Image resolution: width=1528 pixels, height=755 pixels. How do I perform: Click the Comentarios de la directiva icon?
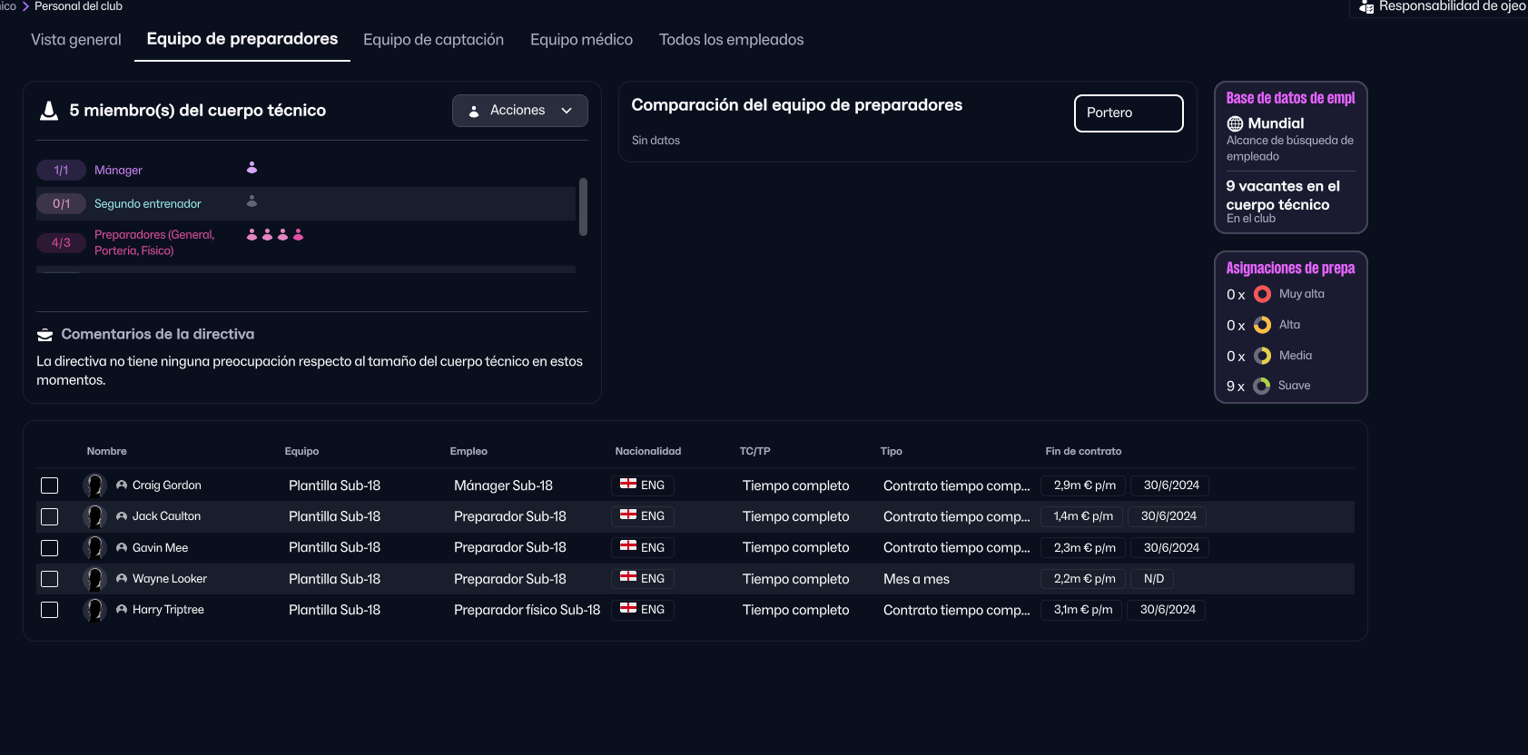(x=44, y=335)
